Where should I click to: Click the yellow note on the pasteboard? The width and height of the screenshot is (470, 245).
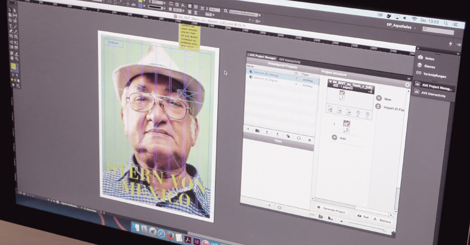tap(190, 36)
